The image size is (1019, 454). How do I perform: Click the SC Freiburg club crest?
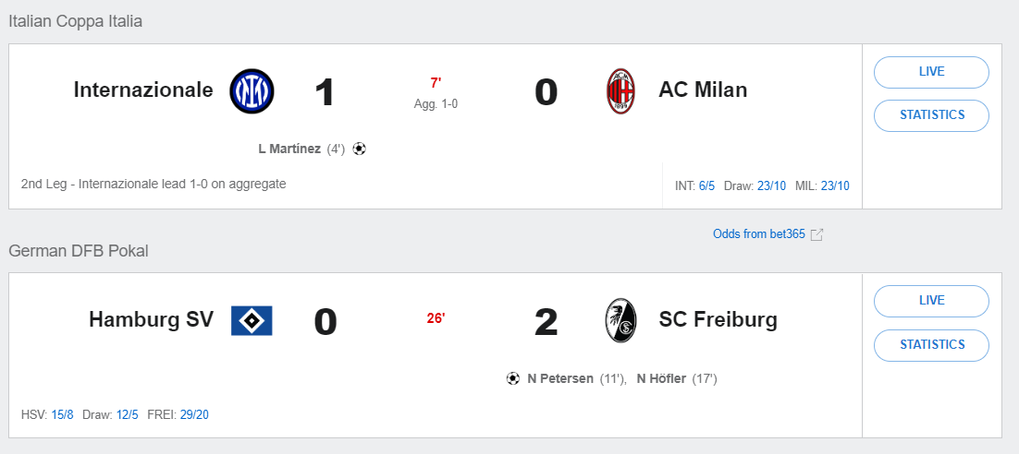(620, 320)
